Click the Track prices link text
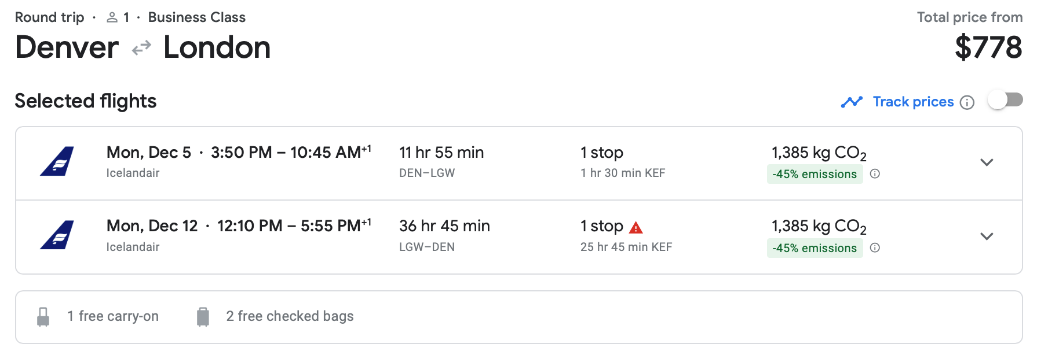1037x355 pixels. (x=913, y=102)
